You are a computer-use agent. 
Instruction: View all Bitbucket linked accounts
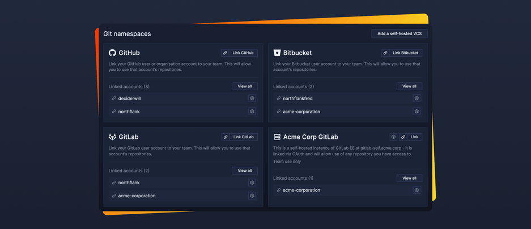409,86
